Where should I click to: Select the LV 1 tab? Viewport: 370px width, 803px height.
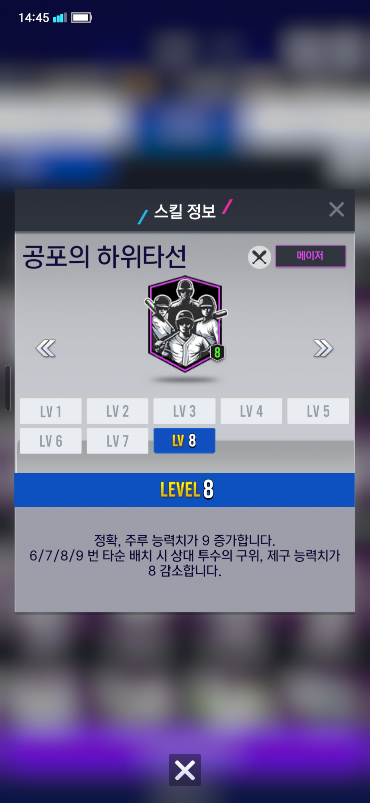51,411
